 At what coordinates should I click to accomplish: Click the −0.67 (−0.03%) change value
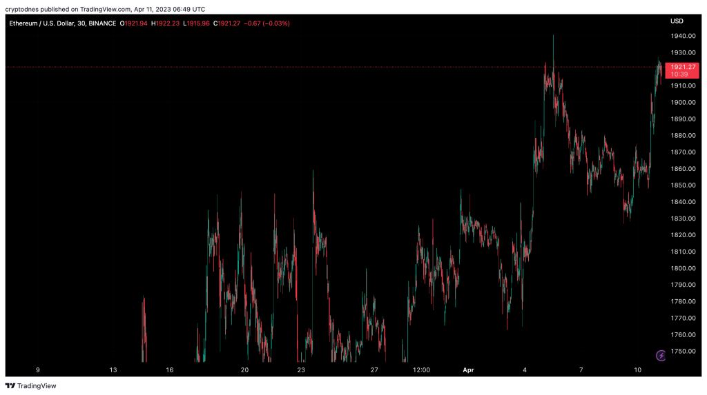click(268, 23)
